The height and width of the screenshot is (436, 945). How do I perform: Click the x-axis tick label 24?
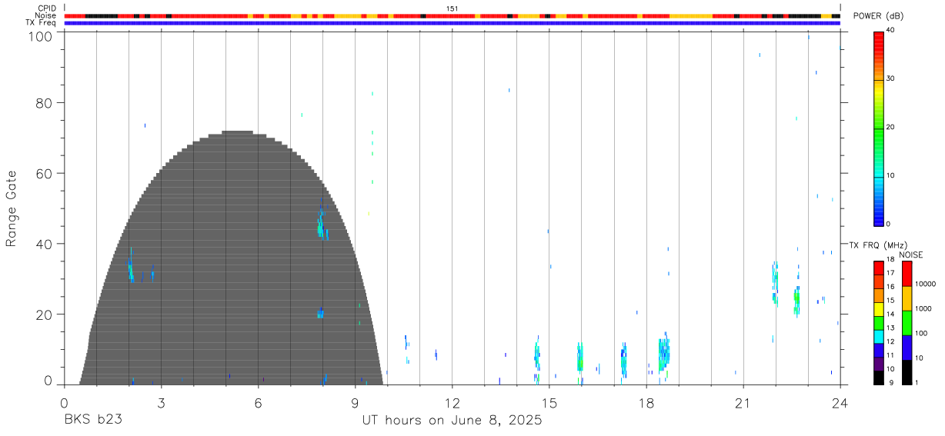840,403
